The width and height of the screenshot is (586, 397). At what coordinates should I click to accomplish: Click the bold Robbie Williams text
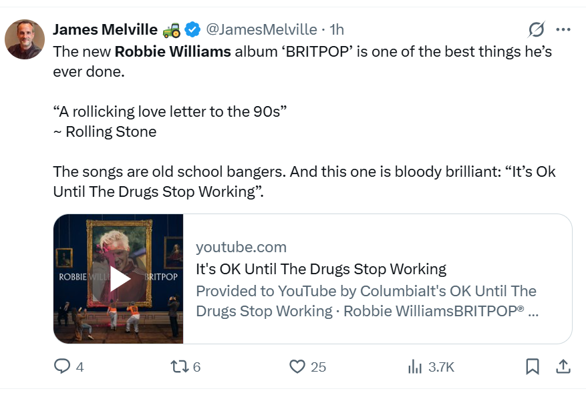click(172, 51)
